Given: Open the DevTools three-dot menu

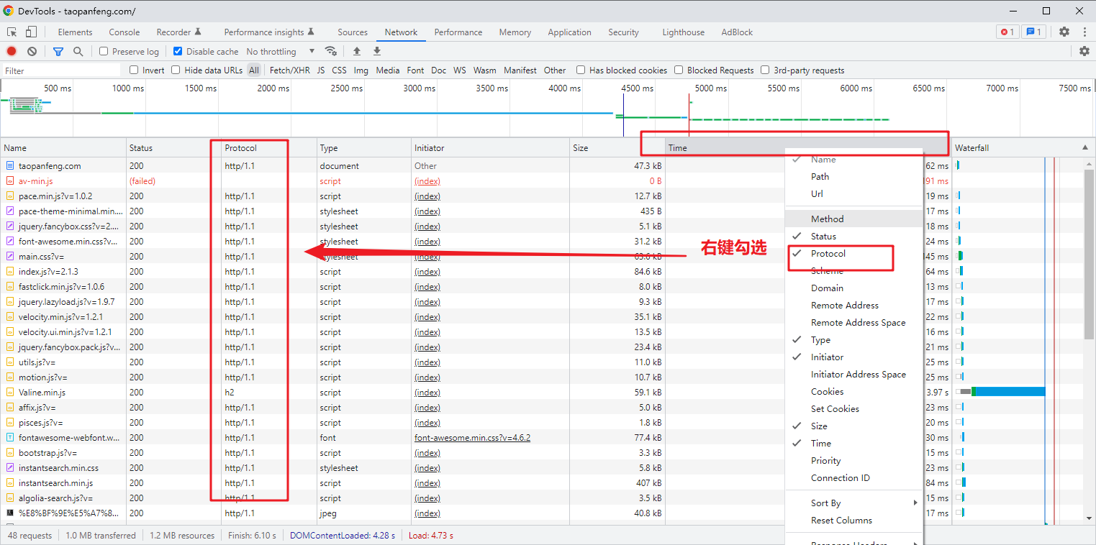Looking at the screenshot, I should [1084, 32].
